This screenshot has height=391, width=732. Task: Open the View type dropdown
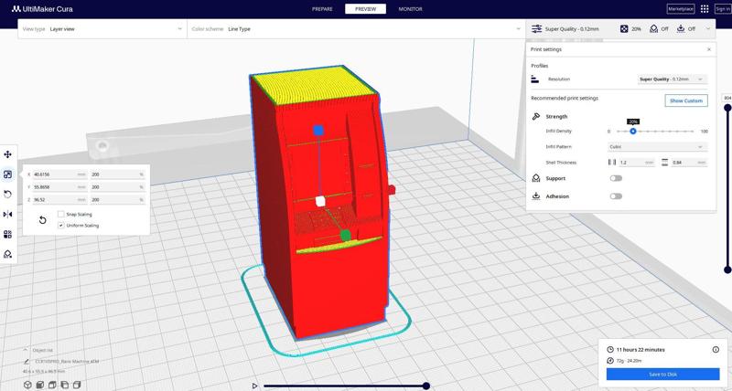pyautogui.click(x=102, y=29)
